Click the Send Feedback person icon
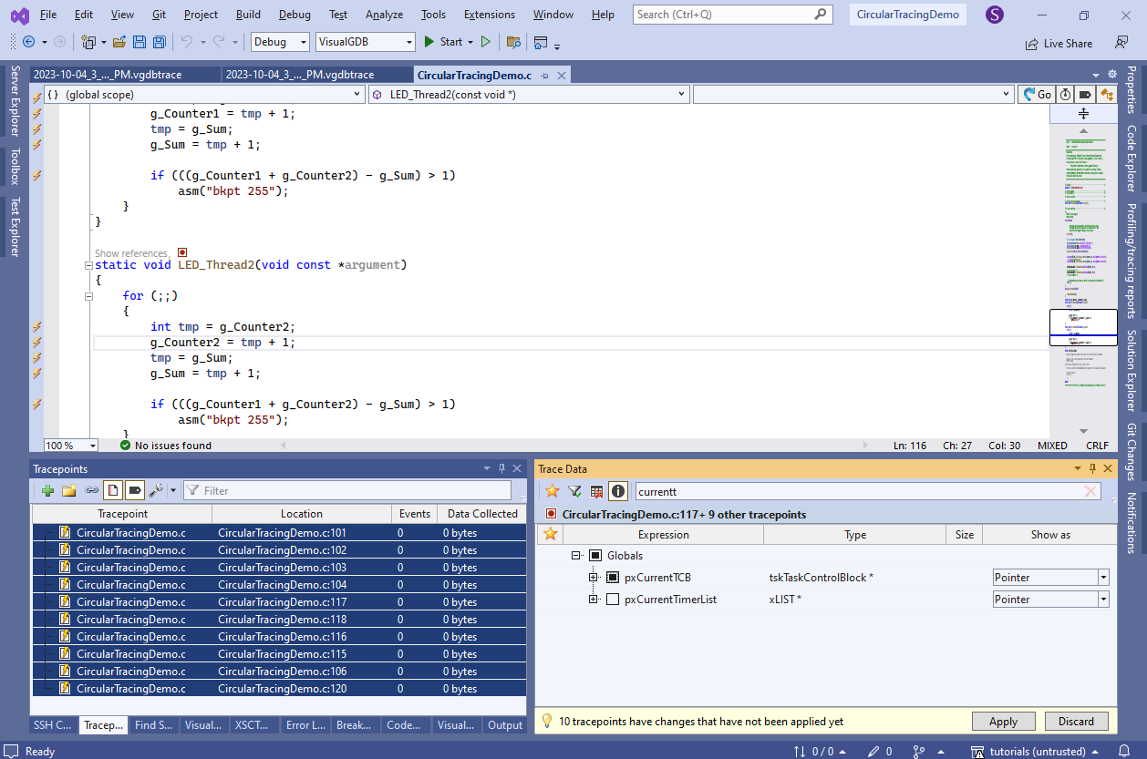This screenshot has height=759, width=1147. point(1121,42)
